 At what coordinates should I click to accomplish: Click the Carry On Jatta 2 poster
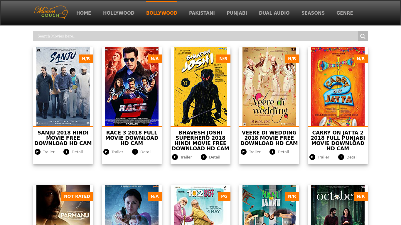(338, 86)
